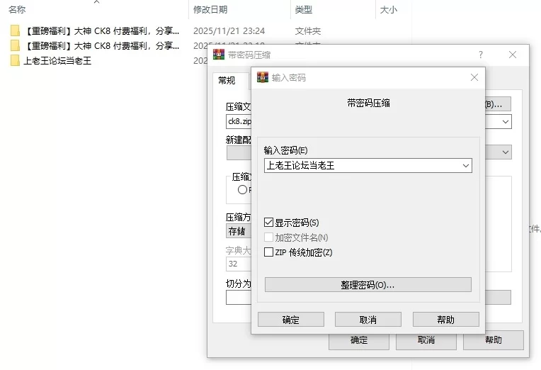Click WinRAR icon in 输入密码 dialog title
Screen dimensions: 541x370
click(263, 77)
